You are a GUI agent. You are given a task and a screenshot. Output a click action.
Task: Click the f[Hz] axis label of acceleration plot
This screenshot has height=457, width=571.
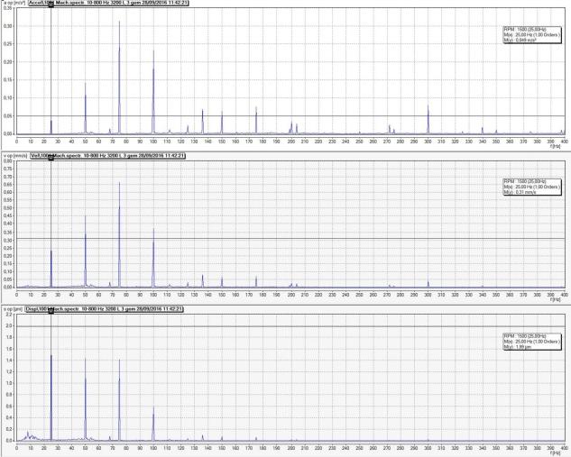pyautogui.click(x=556, y=146)
